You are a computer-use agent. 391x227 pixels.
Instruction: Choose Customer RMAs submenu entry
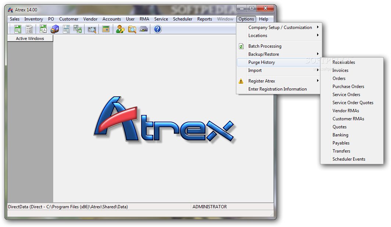coord(352,119)
